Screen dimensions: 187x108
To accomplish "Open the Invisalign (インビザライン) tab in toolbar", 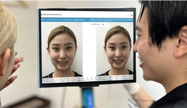I will (x=125, y=78).
